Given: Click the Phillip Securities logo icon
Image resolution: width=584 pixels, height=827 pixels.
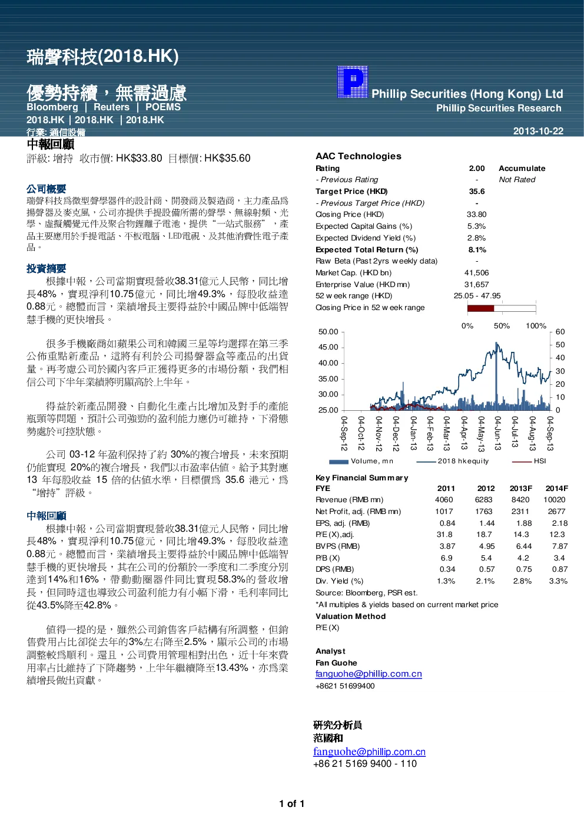Looking at the screenshot, I should pos(352,81).
